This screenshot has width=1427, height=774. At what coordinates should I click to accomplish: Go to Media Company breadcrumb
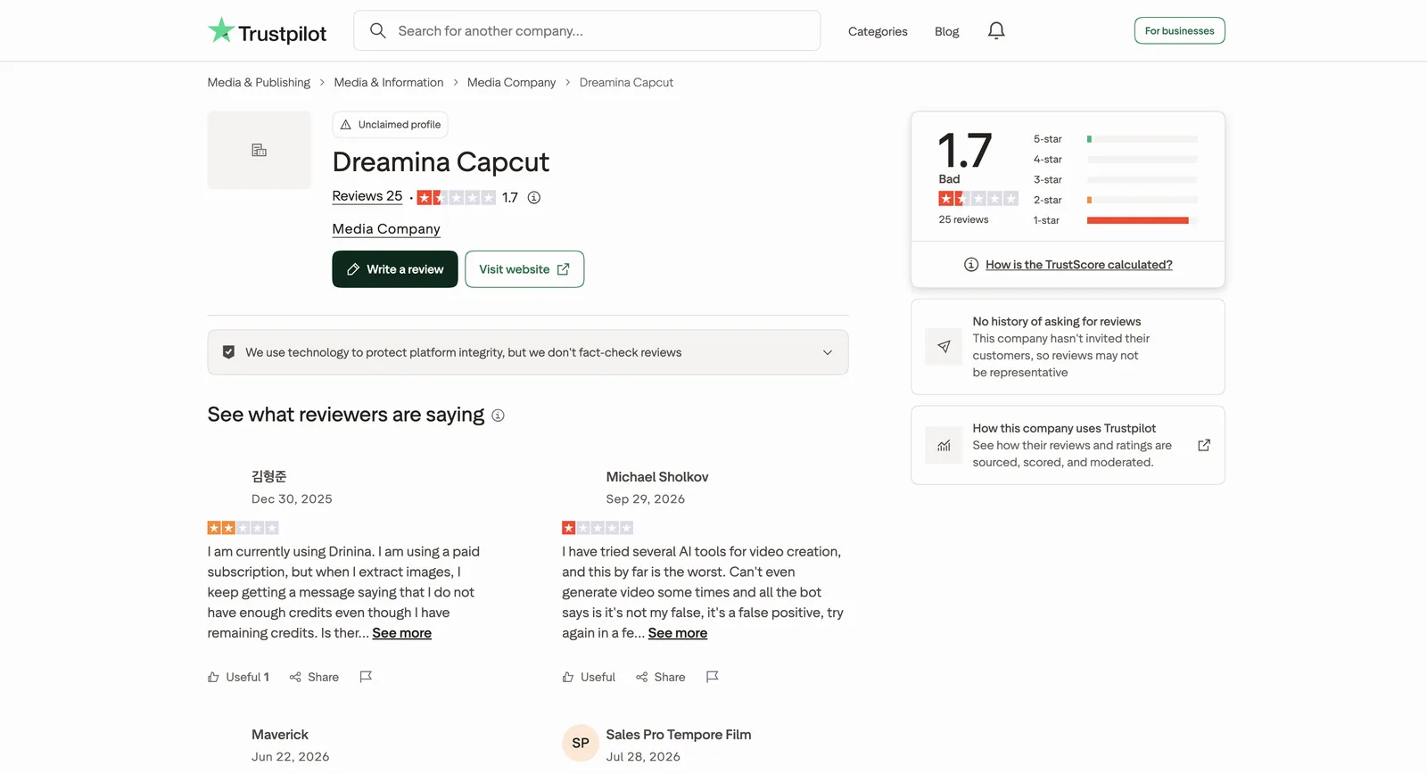click(x=511, y=82)
